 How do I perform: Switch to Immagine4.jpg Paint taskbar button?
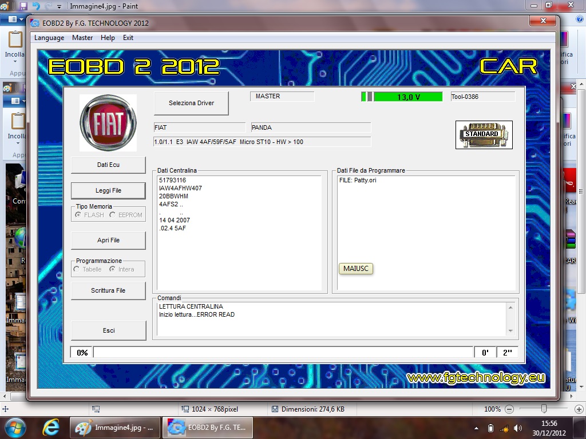(x=114, y=428)
